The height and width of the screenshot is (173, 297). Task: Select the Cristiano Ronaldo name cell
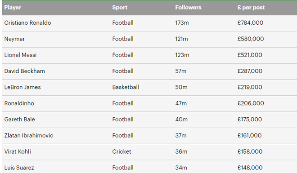tap(27, 23)
